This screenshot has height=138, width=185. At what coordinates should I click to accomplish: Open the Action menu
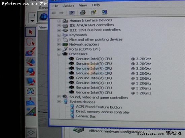(x=68, y=6)
